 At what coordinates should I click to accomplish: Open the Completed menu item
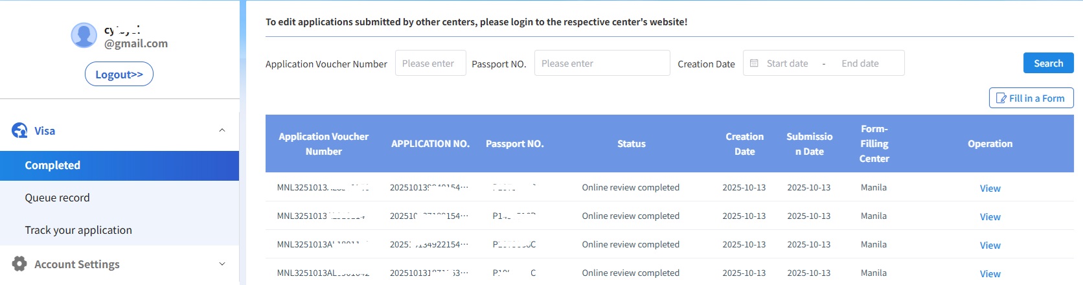[52, 165]
